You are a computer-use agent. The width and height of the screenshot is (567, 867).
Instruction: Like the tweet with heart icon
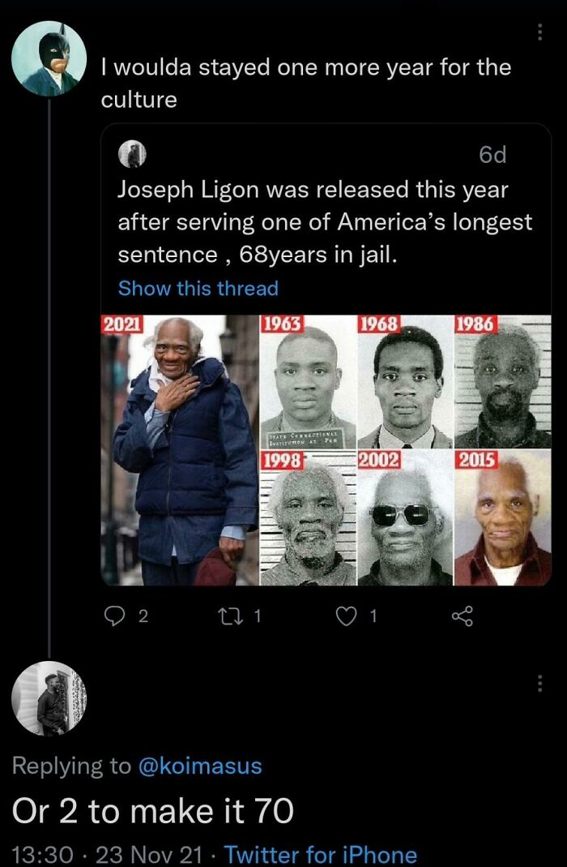(347, 616)
